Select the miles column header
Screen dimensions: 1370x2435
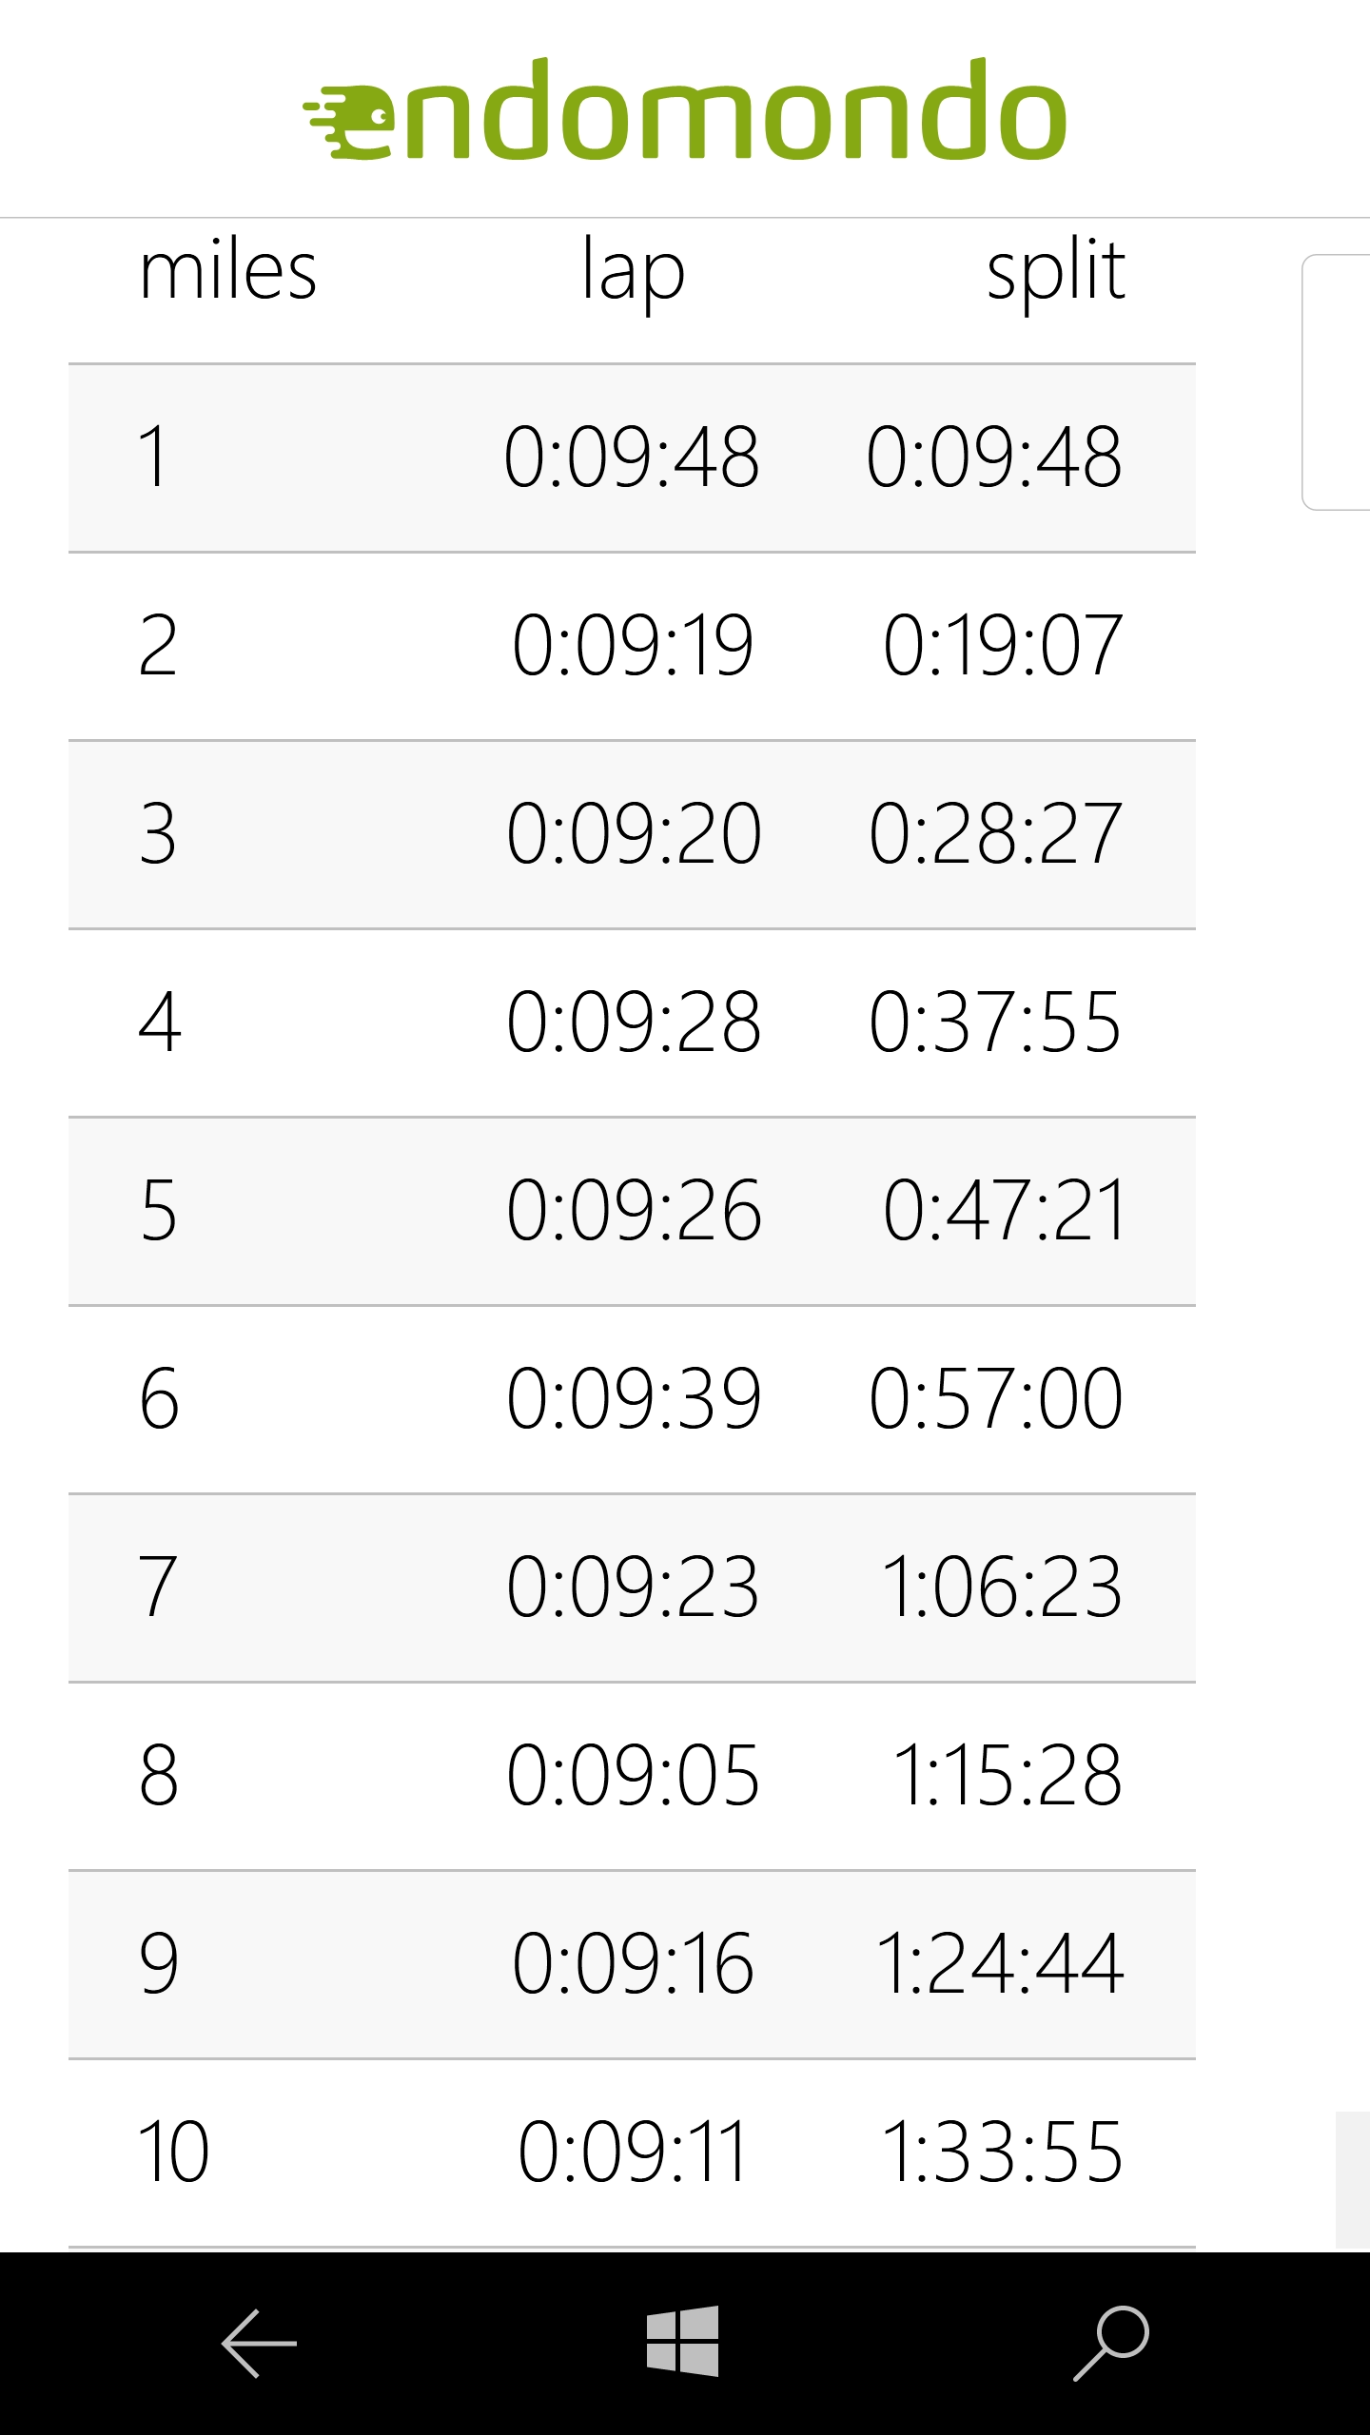227,272
